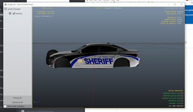Open the More information overlay link

[x=44, y=16]
